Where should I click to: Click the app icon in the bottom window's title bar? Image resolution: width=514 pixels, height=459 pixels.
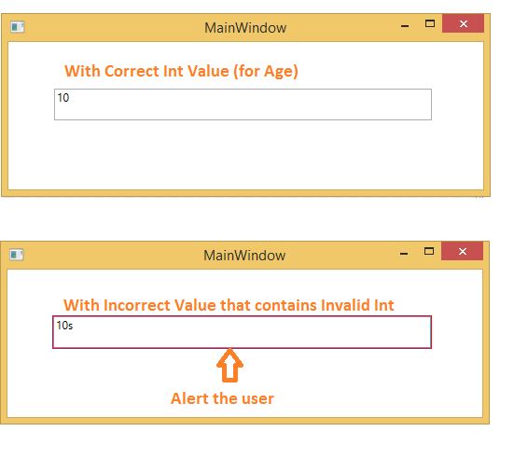17,255
